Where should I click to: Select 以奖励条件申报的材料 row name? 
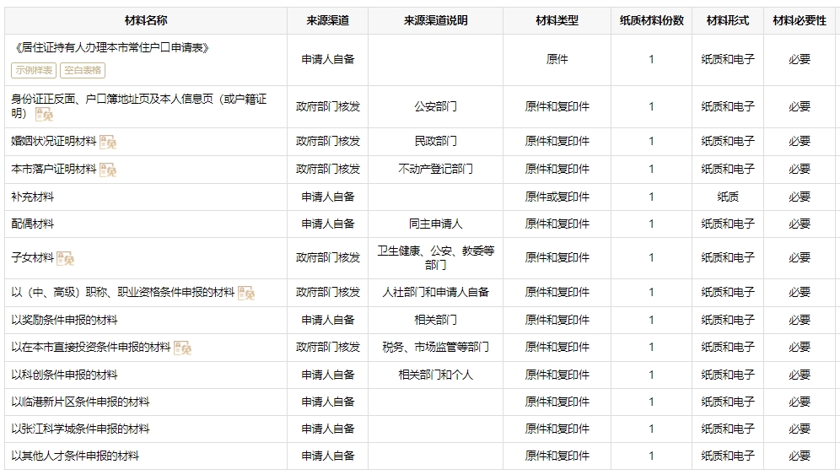coord(64,320)
